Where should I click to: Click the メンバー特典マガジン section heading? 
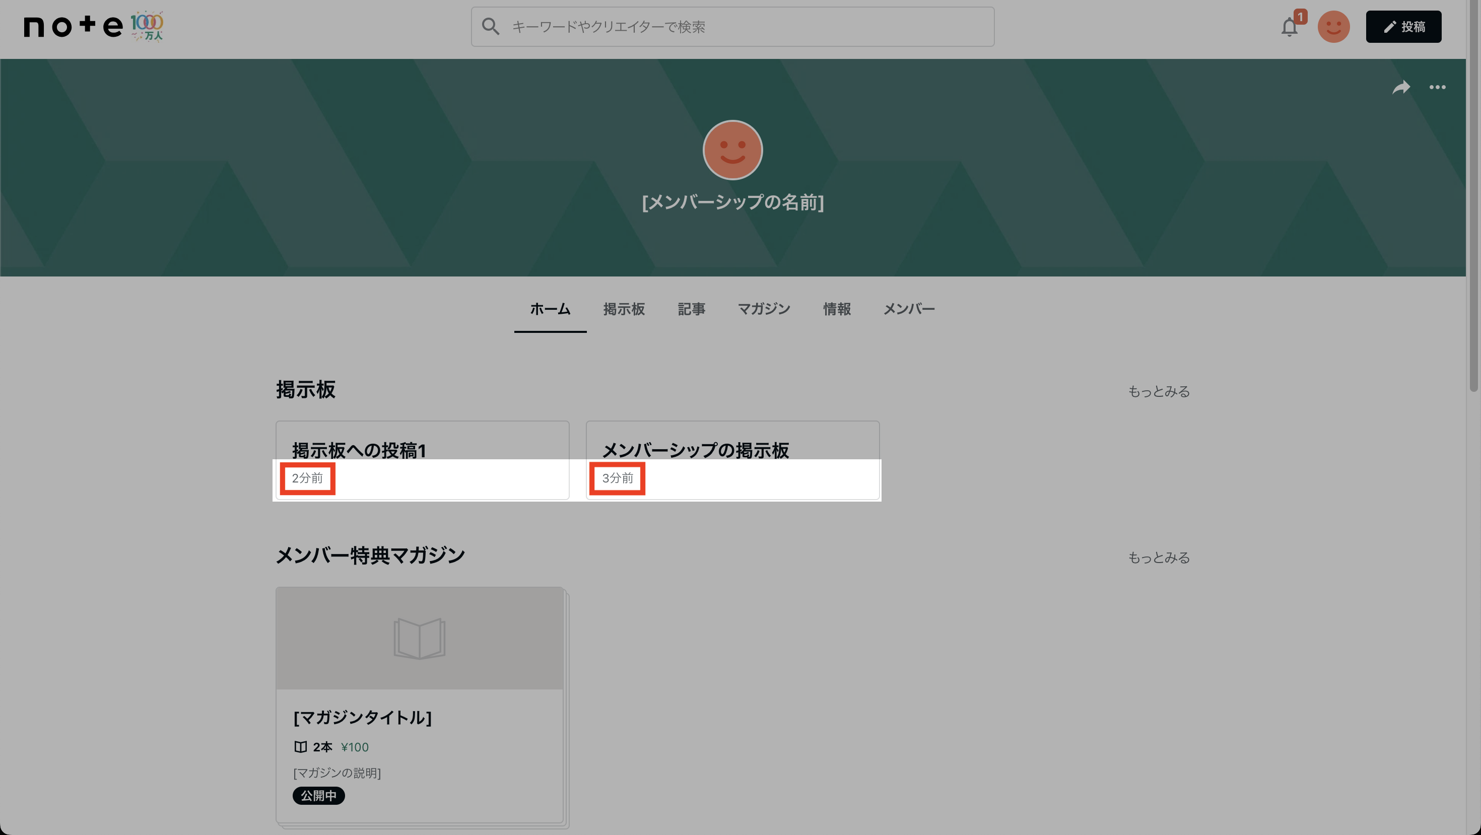coord(370,555)
